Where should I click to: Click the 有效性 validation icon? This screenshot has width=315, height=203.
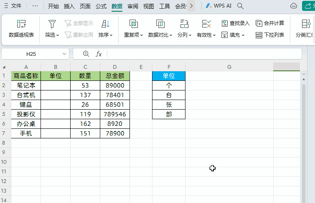coord(206,24)
